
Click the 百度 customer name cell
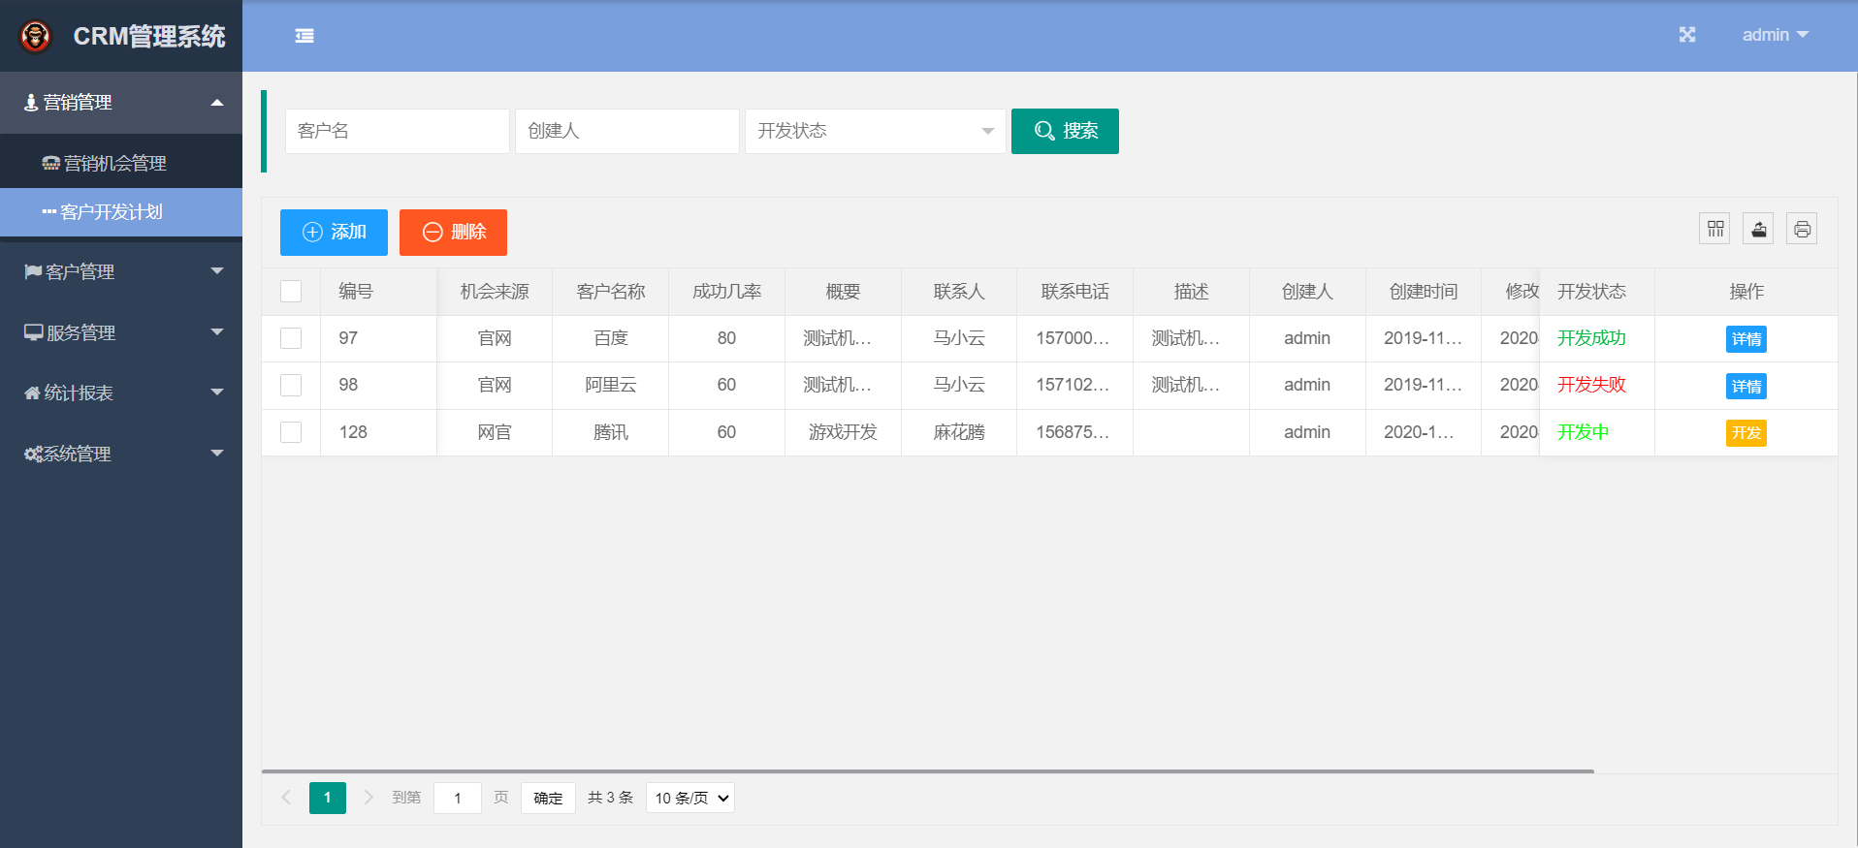[x=611, y=338]
